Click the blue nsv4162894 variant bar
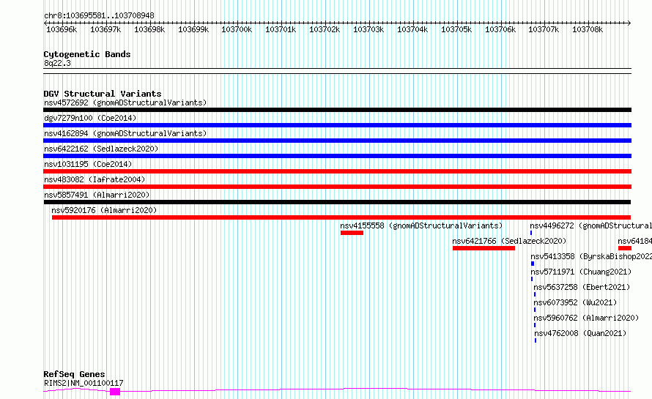Screen dimensions: 652x399 [x=337, y=141]
